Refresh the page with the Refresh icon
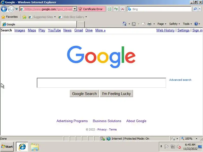The image size is (203, 152). 116,9
